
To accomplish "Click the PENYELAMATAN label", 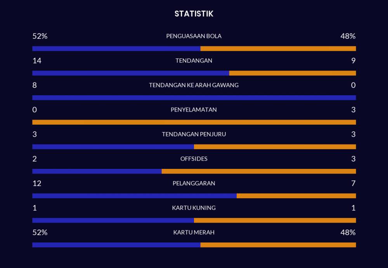I will [x=194, y=110].
